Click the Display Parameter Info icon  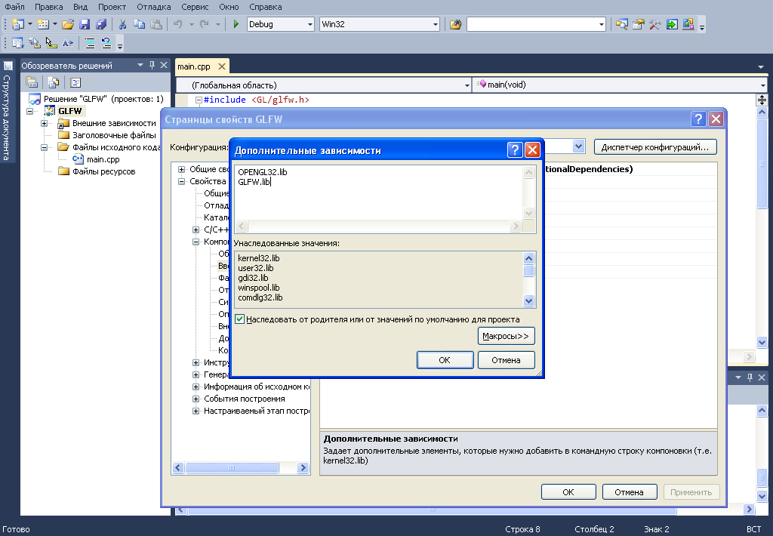pyautogui.click(x=35, y=43)
